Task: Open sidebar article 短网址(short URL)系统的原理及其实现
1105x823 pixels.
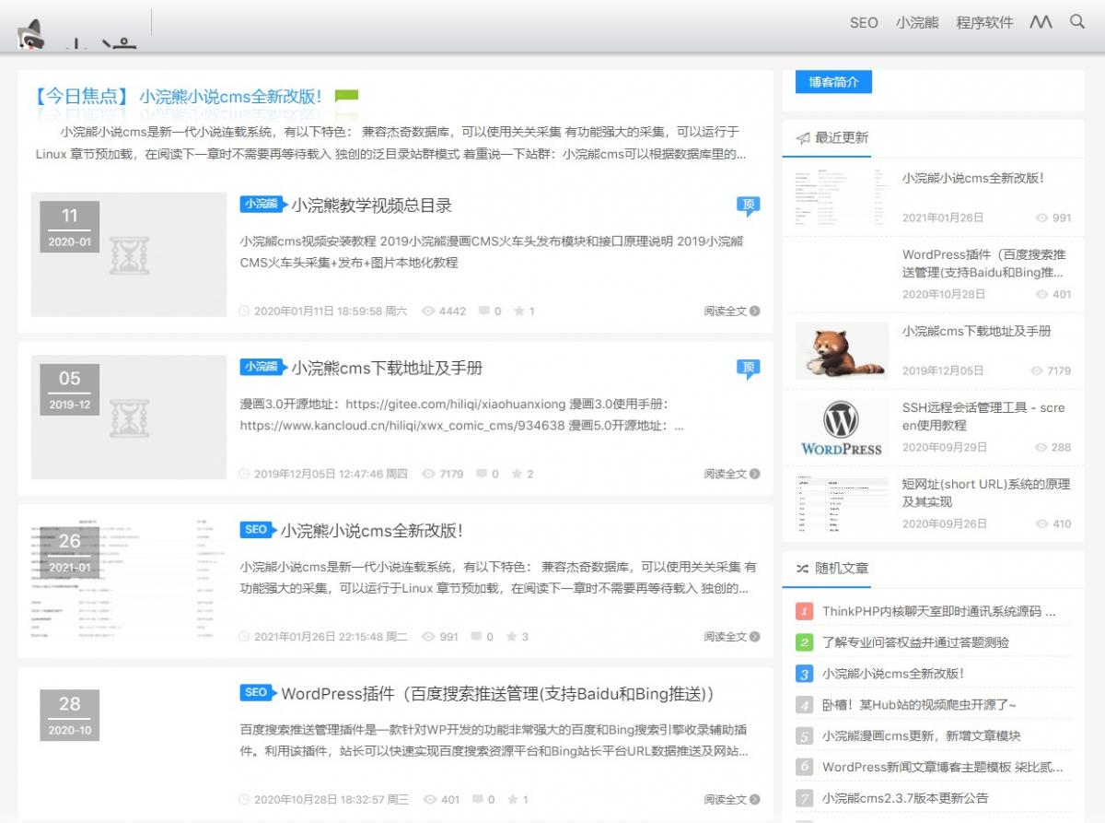Action: point(985,493)
